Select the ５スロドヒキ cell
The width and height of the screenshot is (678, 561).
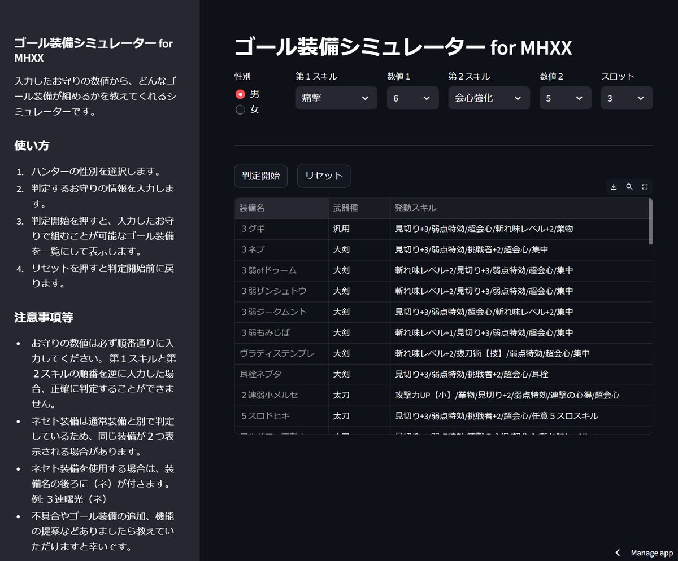tap(281, 416)
